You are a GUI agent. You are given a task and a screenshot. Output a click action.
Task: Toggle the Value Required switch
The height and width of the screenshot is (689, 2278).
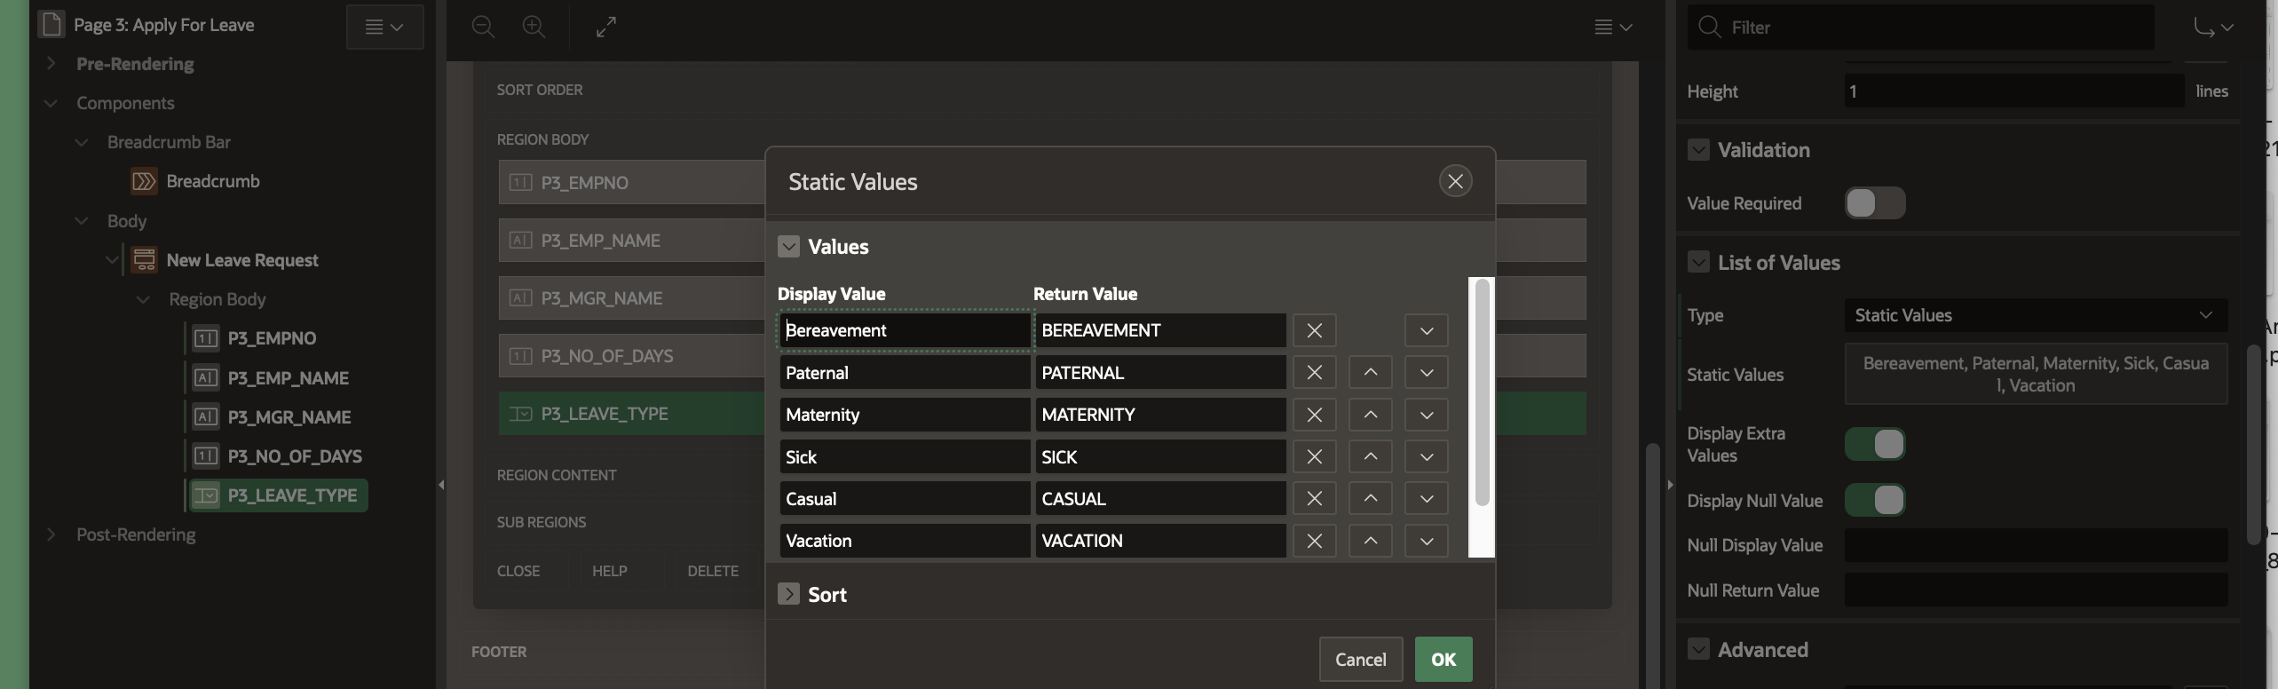point(1874,203)
